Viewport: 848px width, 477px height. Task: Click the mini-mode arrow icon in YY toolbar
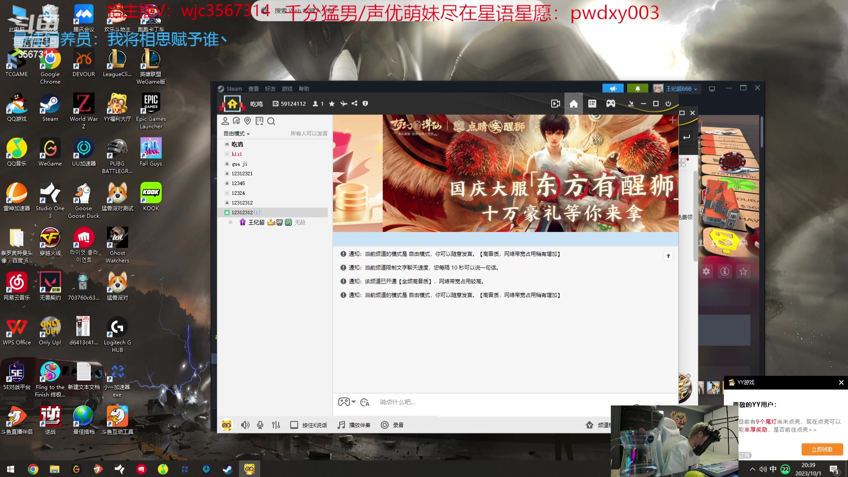pos(631,104)
